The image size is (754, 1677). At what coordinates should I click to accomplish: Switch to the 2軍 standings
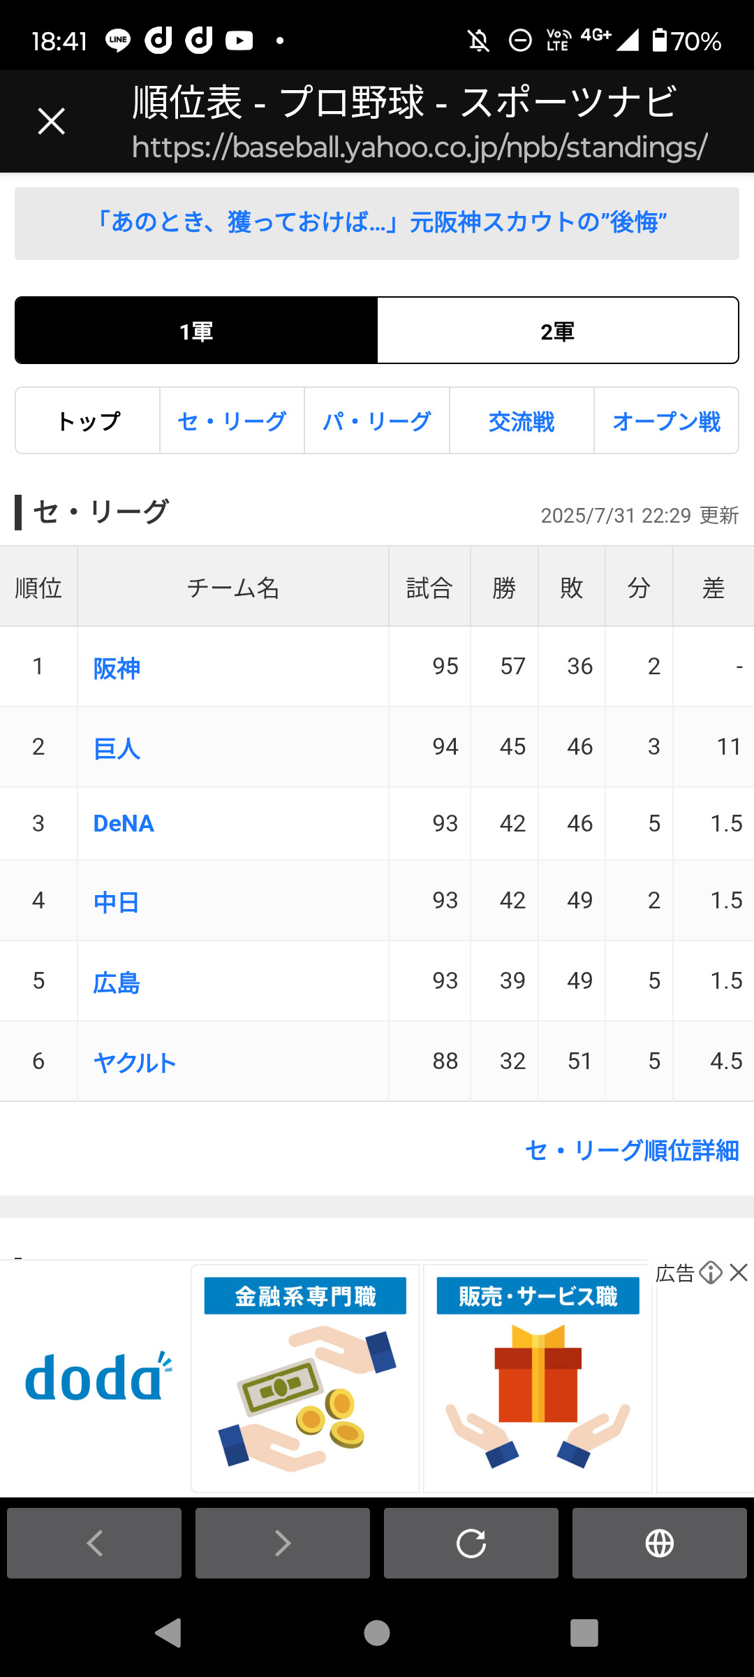coord(557,331)
